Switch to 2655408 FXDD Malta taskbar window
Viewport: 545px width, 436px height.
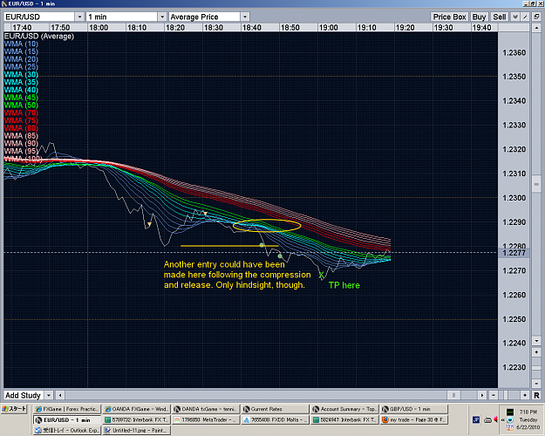coord(275,419)
